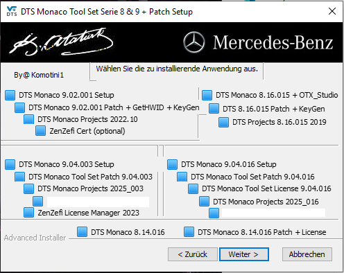
Task: Click the Mercedes-Benz star logo
Action: pyautogui.click(x=194, y=42)
